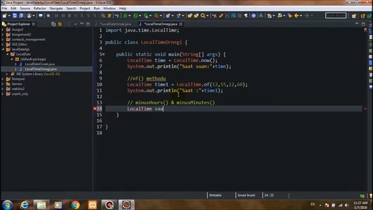
Task: Open dropdown arrow next to Search icon
Action: [207, 16]
